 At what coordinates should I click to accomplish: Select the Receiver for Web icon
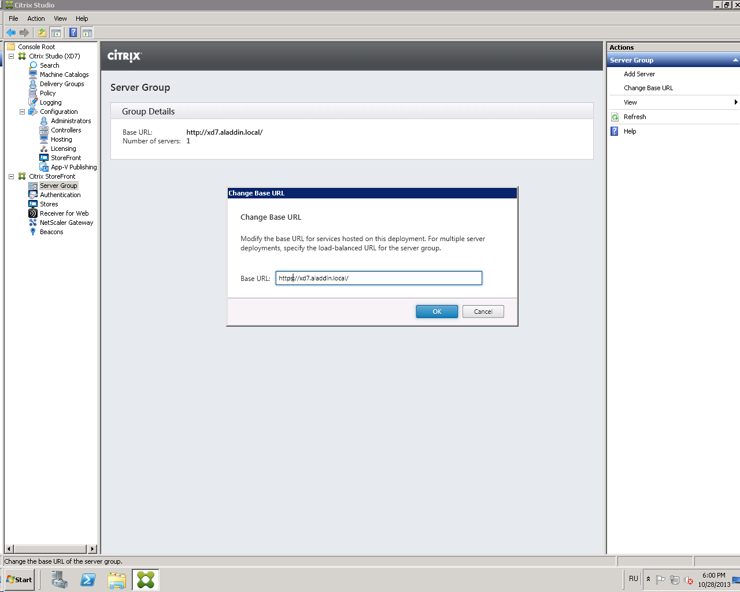tap(33, 213)
